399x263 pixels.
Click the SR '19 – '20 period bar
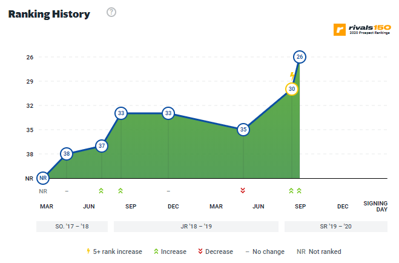pyautogui.click(x=335, y=227)
